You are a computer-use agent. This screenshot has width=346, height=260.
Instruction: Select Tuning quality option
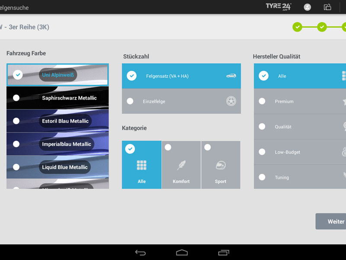point(262,177)
